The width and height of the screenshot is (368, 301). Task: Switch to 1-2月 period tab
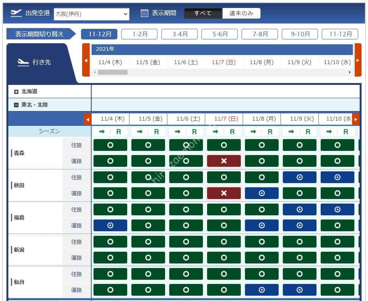point(139,34)
